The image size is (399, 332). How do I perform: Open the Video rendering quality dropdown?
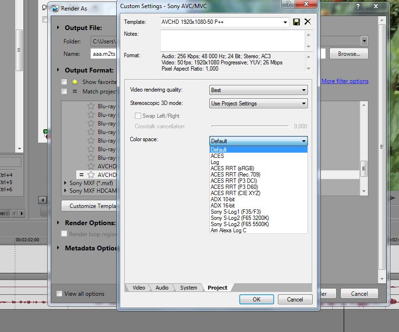[258, 90]
